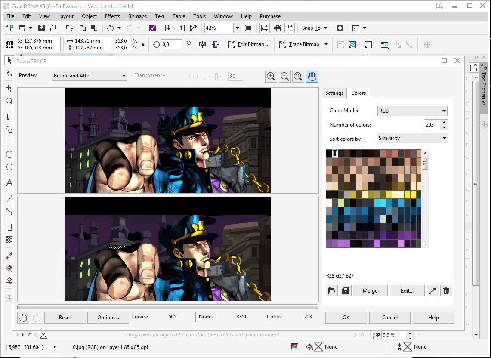This screenshot has width=491, height=358.
Task: Click Publish to PDF icon
Action: pyautogui.click(x=193, y=28)
